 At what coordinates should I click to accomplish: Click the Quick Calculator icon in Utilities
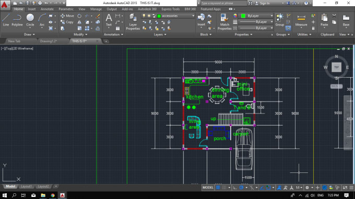point(313,29)
